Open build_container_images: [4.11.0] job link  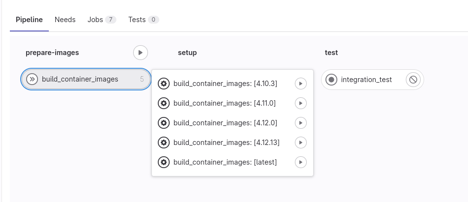(224, 103)
